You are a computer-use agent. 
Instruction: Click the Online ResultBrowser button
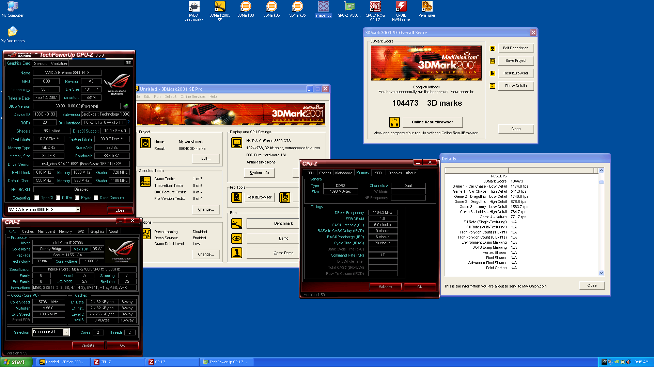point(433,122)
